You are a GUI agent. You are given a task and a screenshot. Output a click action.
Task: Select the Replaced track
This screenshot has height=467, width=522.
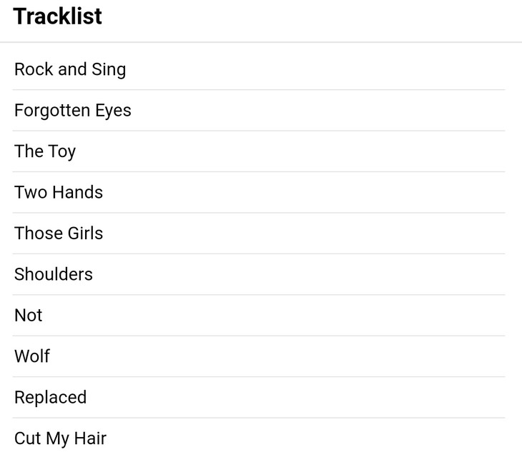(x=51, y=397)
